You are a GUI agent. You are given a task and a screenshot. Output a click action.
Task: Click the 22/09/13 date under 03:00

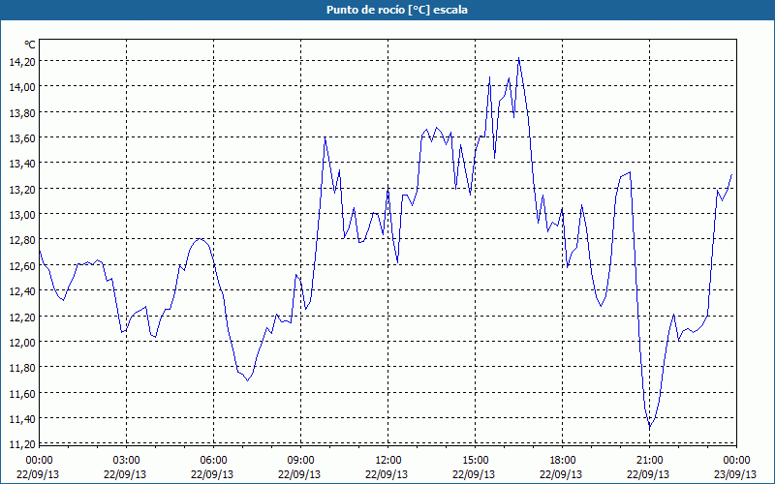(125, 474)
